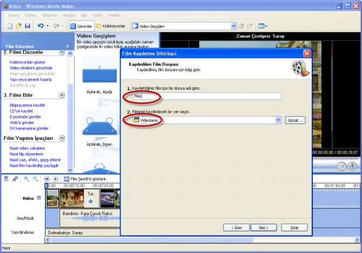The height and width of the screenshot is (253, 362).
Task: Click the file name input field
Action: [207, 96]
